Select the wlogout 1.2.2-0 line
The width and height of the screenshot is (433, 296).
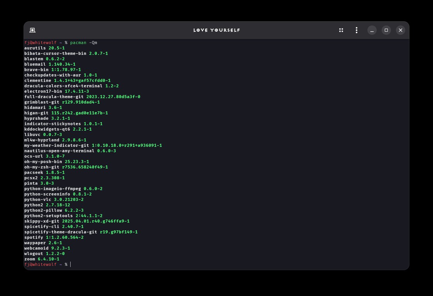(x=44, y=253)
